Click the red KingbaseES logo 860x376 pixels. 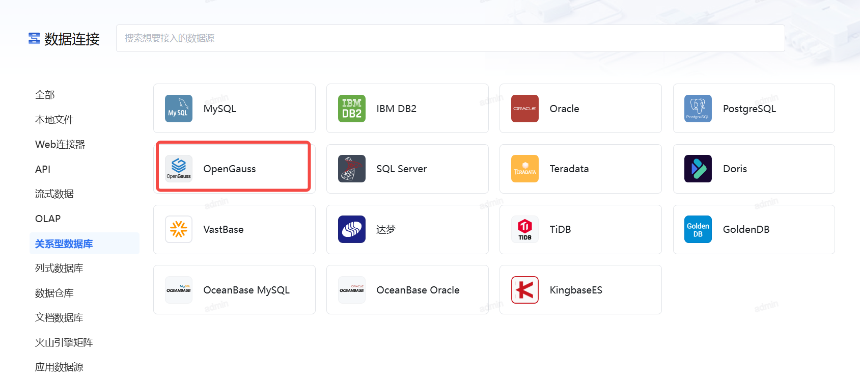(525, 290)
